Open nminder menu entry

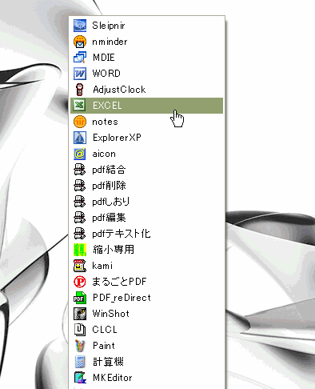(146, 42)
